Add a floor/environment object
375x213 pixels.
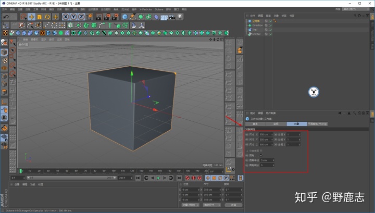tap(164, 17)
